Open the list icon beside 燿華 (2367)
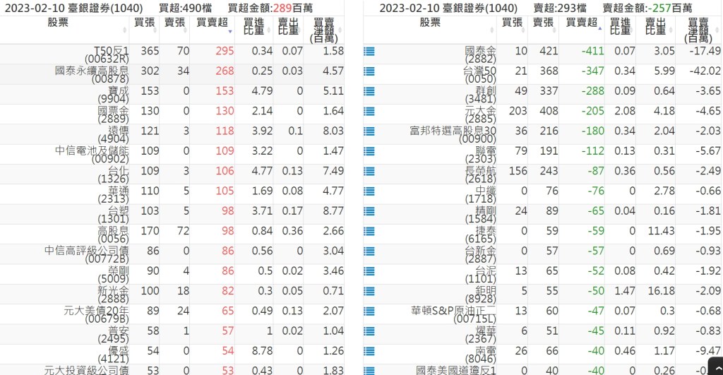The height and width of the screenshot is (375, 723). click(369, 331)
